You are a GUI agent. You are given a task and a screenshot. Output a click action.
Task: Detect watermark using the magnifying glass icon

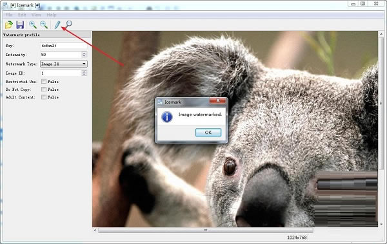click(68, 24)
